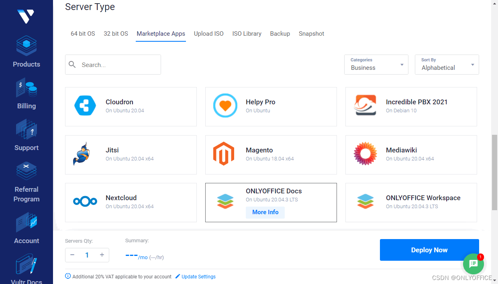Viewport: 498px width, 284px height.
Task: Select the Cloudron app title
Action: pyautogui.click(x=119, y=102)
